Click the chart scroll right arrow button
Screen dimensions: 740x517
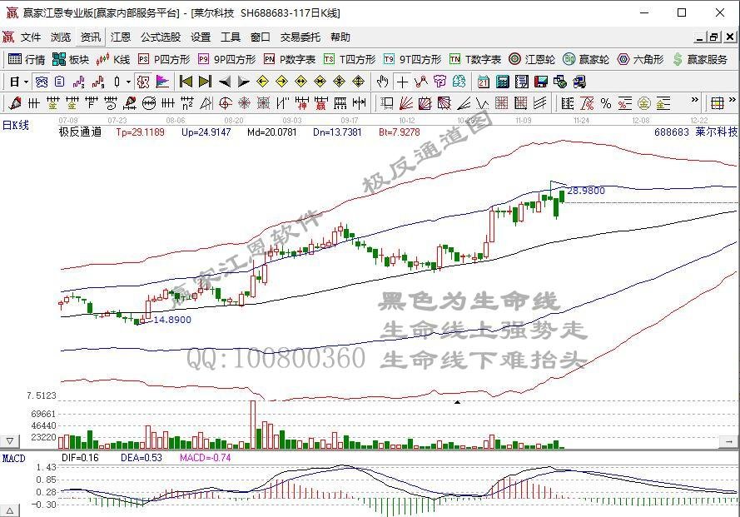(x=728, y=441)
